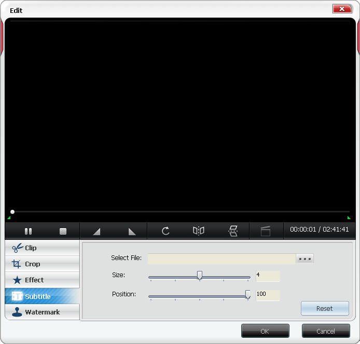
Task: Click the subtitle Size slider handle
Action: 200,276
